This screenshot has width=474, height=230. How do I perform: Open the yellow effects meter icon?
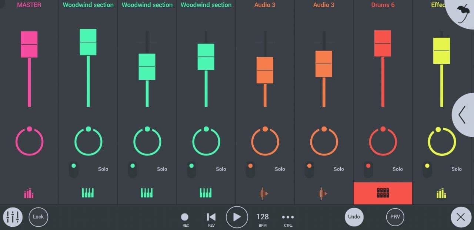pos(441,193)
